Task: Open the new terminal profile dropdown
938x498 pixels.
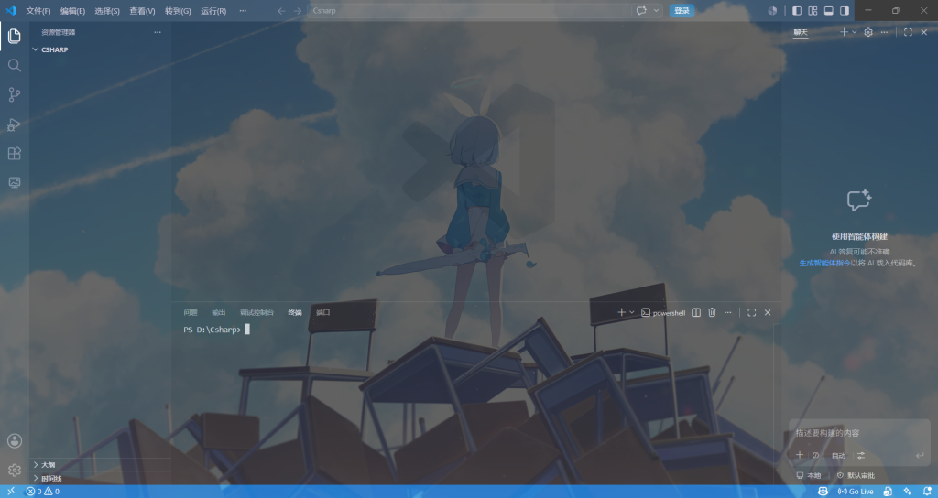Action: tap(632, 313)
